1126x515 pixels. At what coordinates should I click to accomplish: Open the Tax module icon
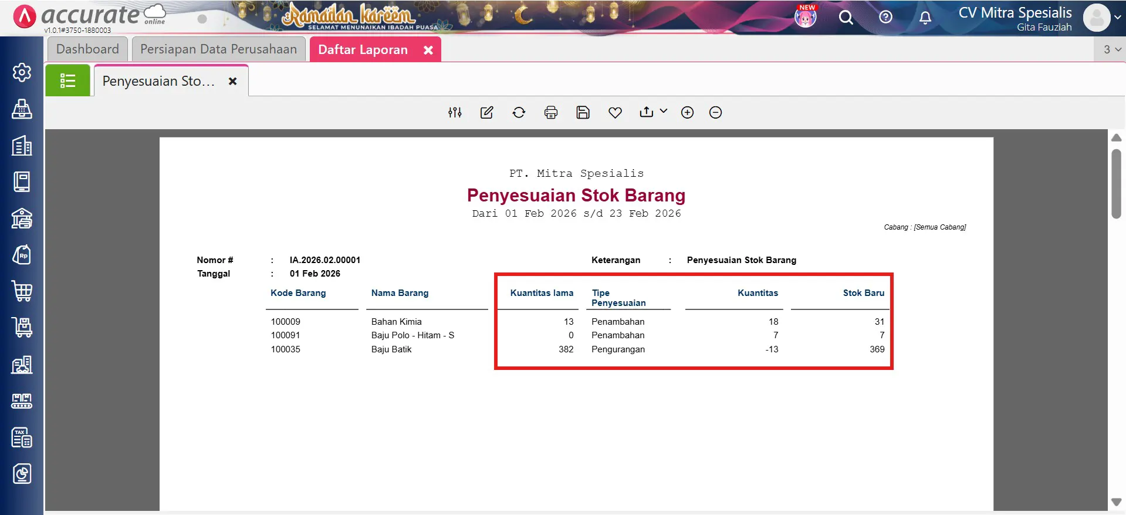click(22, 437)
